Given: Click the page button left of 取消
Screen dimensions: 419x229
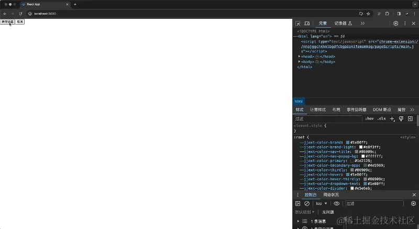Looking at the screenshot, I should [x=7, y=21].
